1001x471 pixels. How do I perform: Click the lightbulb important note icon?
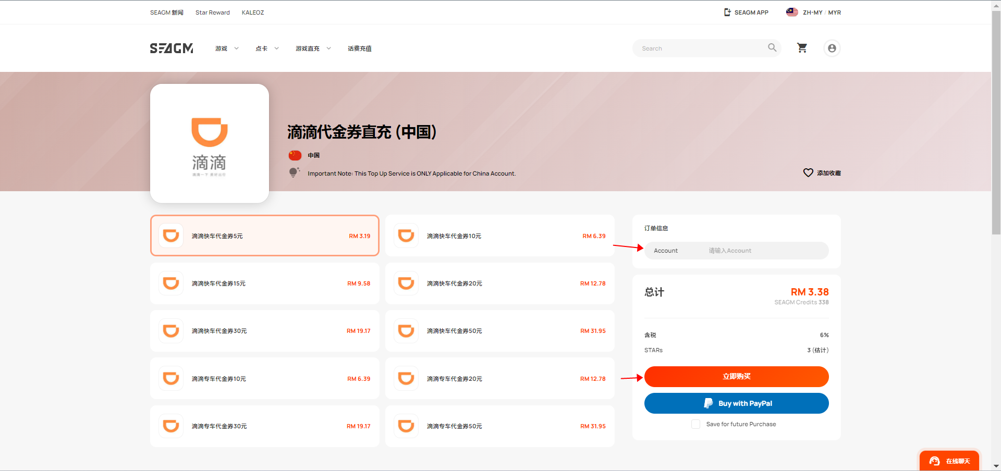coord(294,172)
